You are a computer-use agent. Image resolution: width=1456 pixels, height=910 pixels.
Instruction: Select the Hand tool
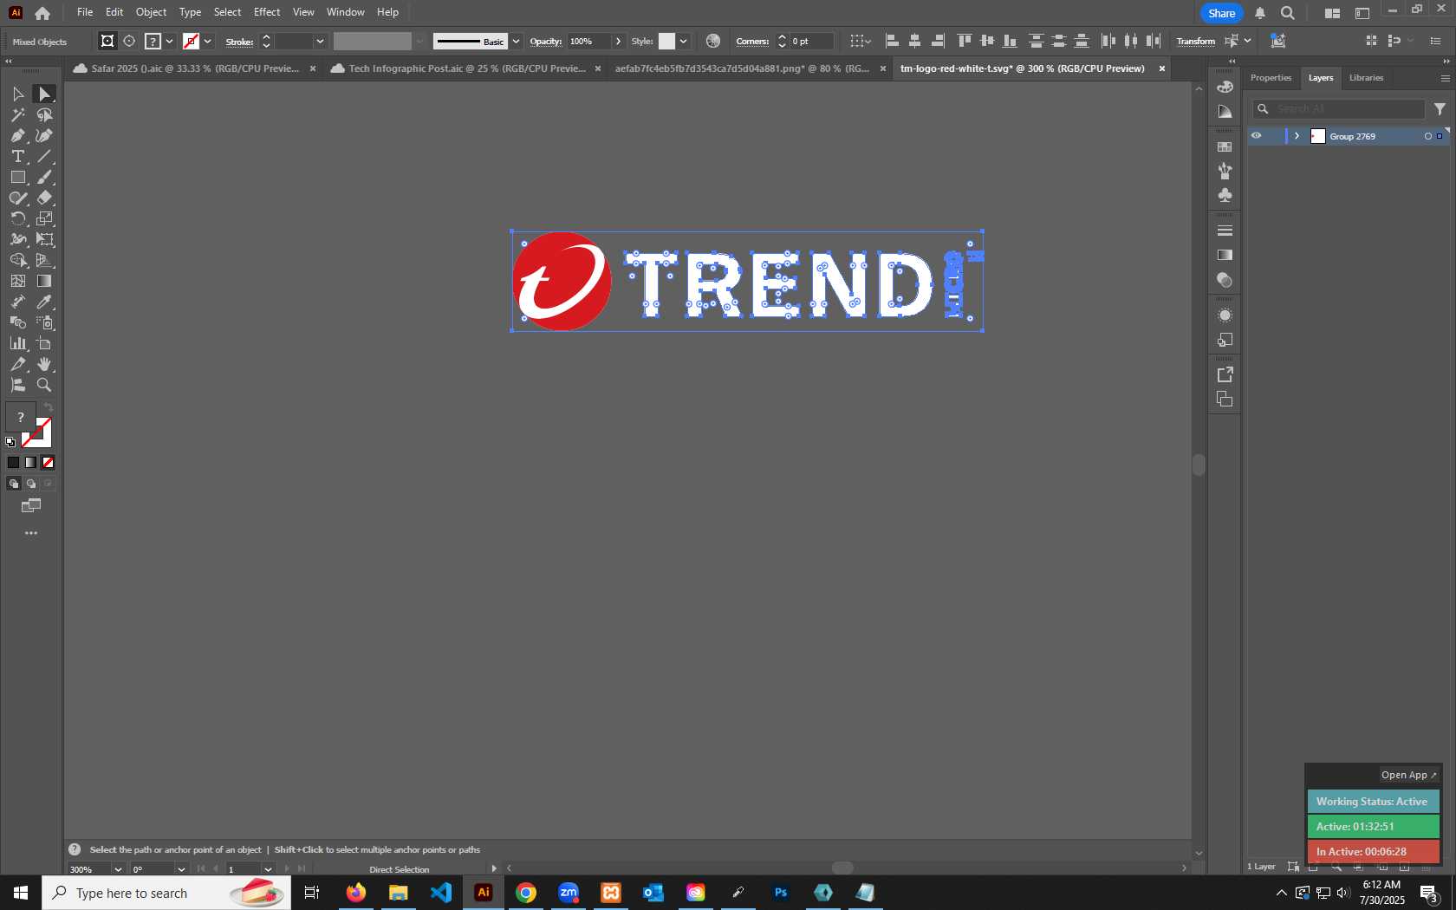click(x=44, y=364)
